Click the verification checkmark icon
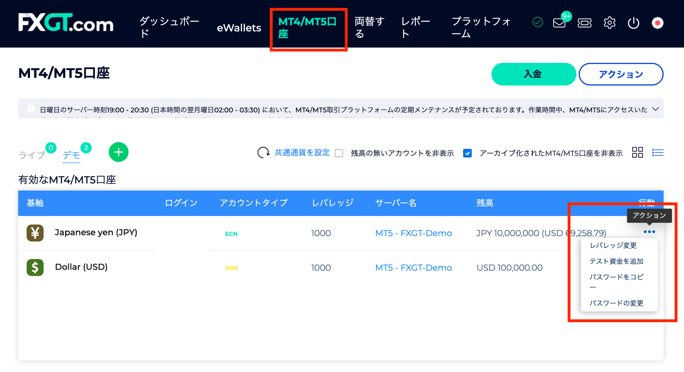684x372 pixels. (x=537, y=23)
